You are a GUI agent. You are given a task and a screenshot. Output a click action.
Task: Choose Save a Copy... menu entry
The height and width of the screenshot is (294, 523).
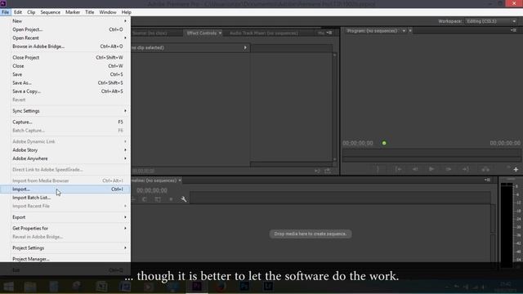point(65,91)
